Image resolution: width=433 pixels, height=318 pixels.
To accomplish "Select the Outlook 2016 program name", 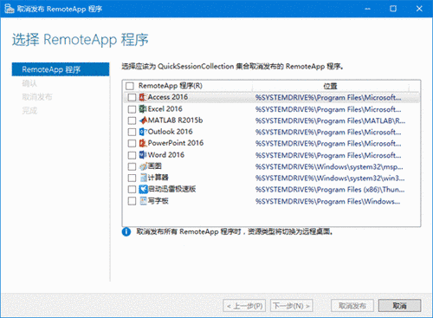I will pyautogui.click(x=171, y=132).
